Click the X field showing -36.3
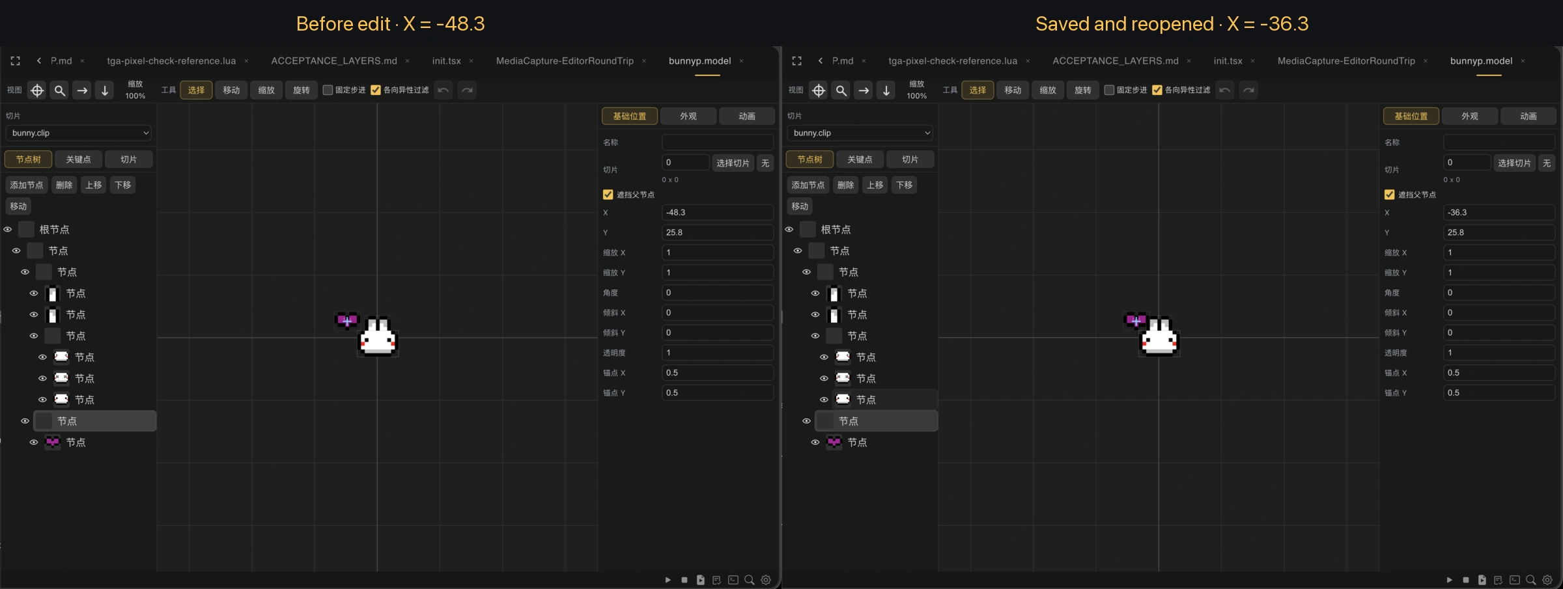Image resolution: width=1563 pixels, height=589 pixels. (1499, 212)
